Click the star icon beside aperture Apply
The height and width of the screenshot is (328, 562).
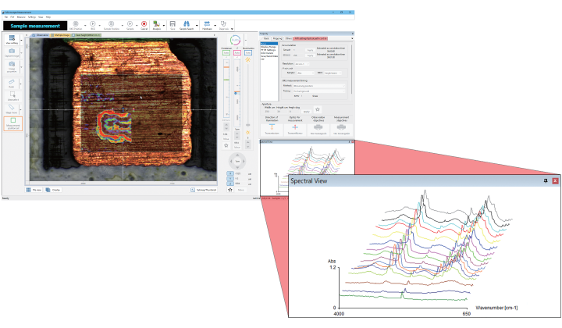click(318, 110)
